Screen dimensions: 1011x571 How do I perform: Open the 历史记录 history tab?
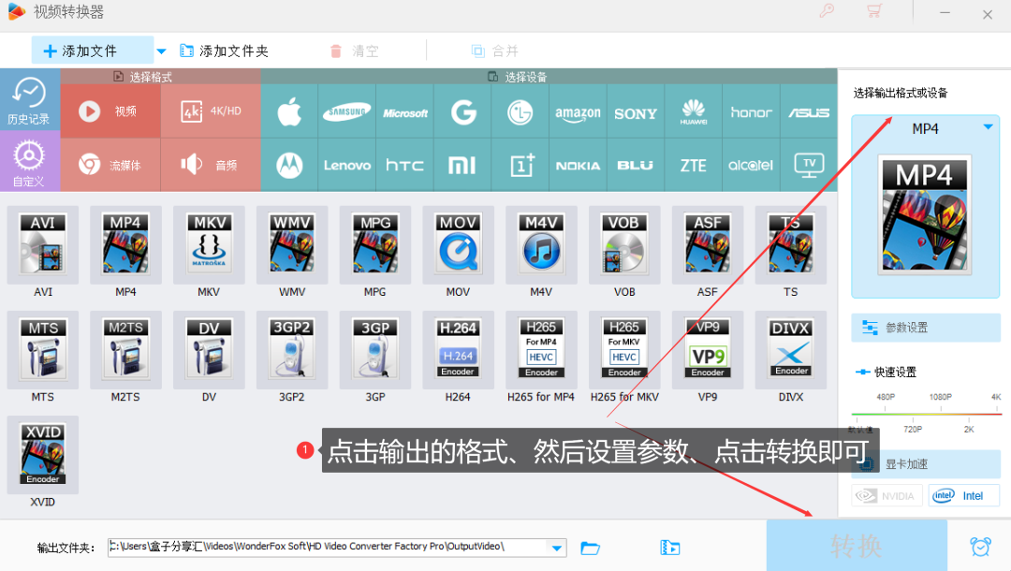pos(30,99)
